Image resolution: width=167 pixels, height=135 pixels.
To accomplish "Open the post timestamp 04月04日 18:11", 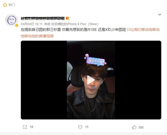I will point(32,24).
